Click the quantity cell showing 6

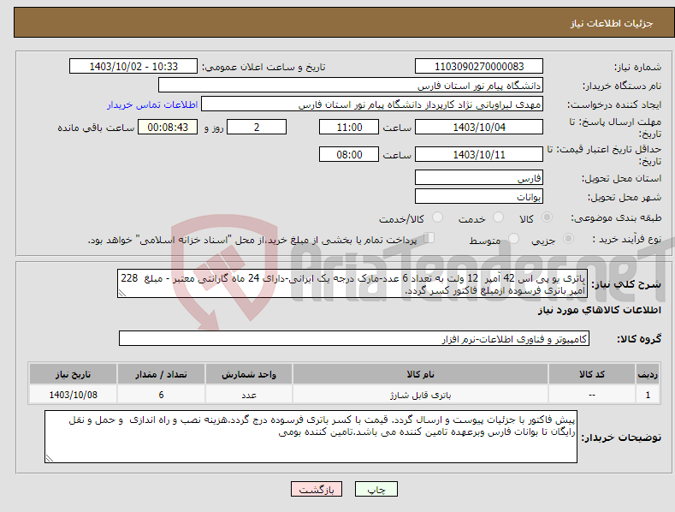pos(161,395)
